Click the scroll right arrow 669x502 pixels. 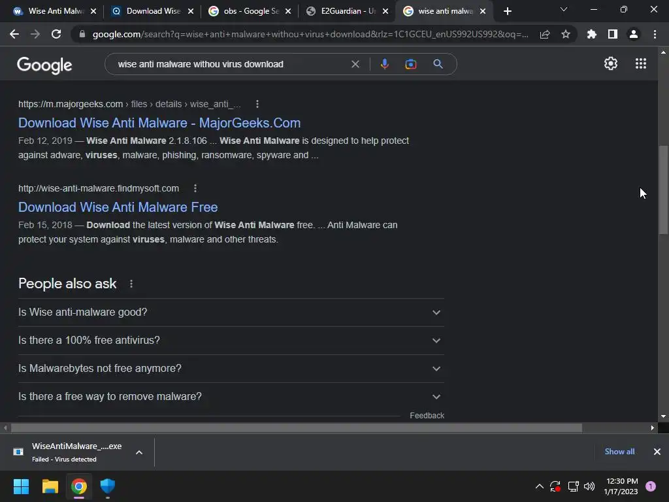click(653, 428)
